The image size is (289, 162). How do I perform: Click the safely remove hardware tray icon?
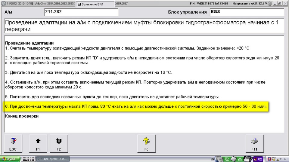tap(277, 159)
